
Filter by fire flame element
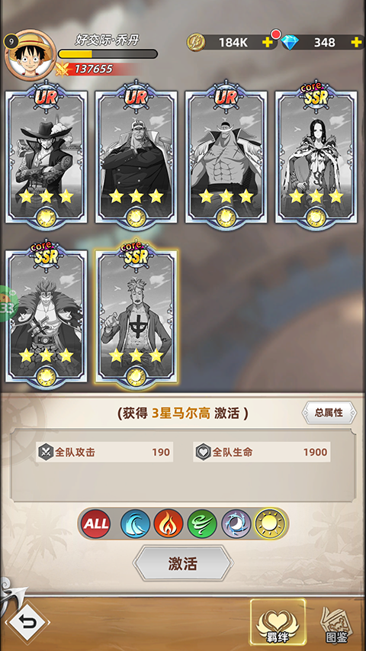click(x=169, y=524)
